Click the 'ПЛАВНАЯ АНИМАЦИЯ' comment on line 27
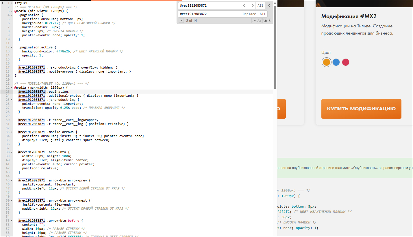The height and width of the screenshot is (237, 413). pyautogui.click(x=104, y=108)
